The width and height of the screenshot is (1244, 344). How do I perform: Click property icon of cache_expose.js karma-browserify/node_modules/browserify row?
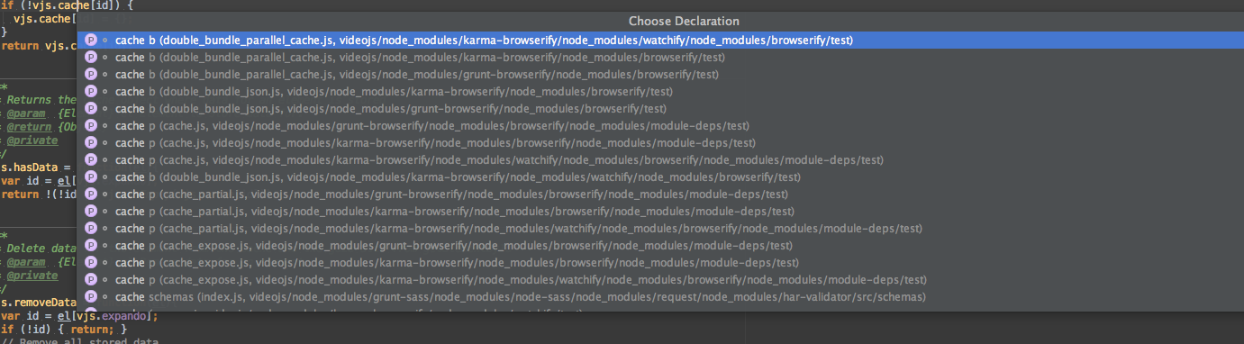[90, 262]
